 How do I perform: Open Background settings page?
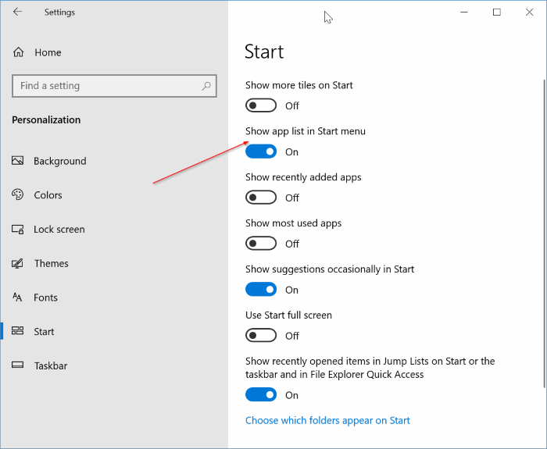60,161
